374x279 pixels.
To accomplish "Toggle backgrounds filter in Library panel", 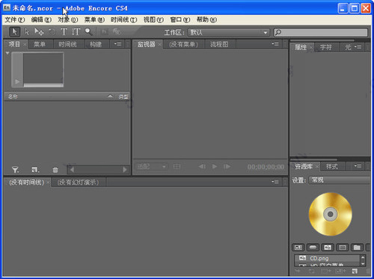I will click(343, 248).
